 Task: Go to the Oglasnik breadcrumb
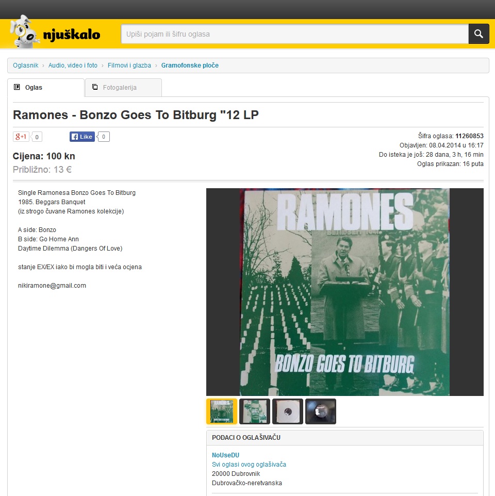tap(26, 65)
